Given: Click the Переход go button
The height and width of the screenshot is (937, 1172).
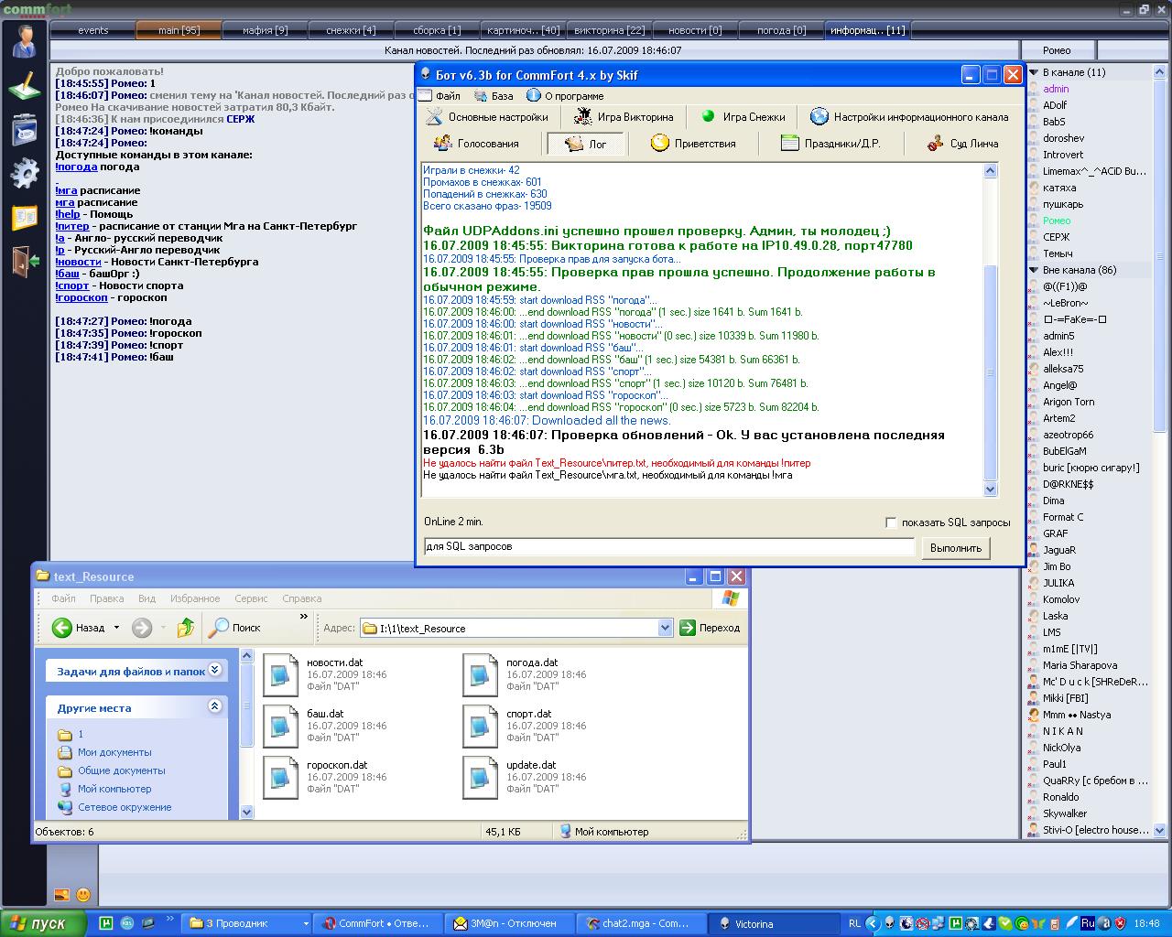Looking at the screenshot, I should [710, 628].
